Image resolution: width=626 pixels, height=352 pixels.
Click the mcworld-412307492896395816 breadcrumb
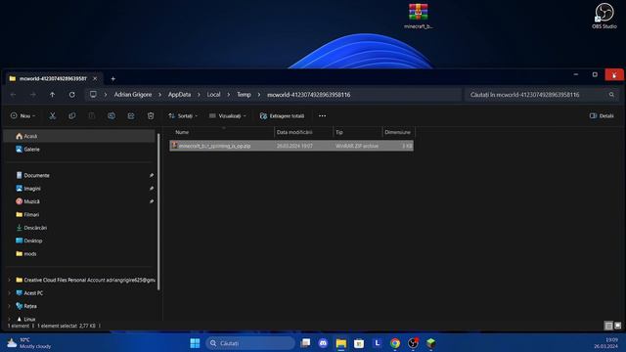click(309, 95)
